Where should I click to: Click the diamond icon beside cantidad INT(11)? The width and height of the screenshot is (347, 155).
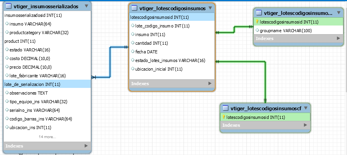coord(132,43)
